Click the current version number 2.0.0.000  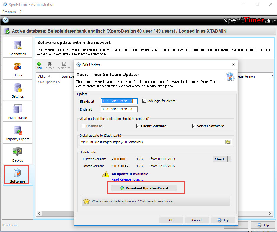(x=119, y=159)
